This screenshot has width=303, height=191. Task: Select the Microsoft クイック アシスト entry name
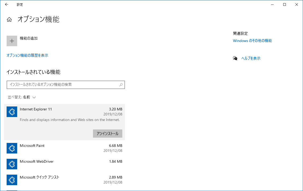point(39,177)
